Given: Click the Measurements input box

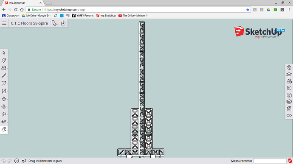Looking at the screenshot, I should click(270, 161).
